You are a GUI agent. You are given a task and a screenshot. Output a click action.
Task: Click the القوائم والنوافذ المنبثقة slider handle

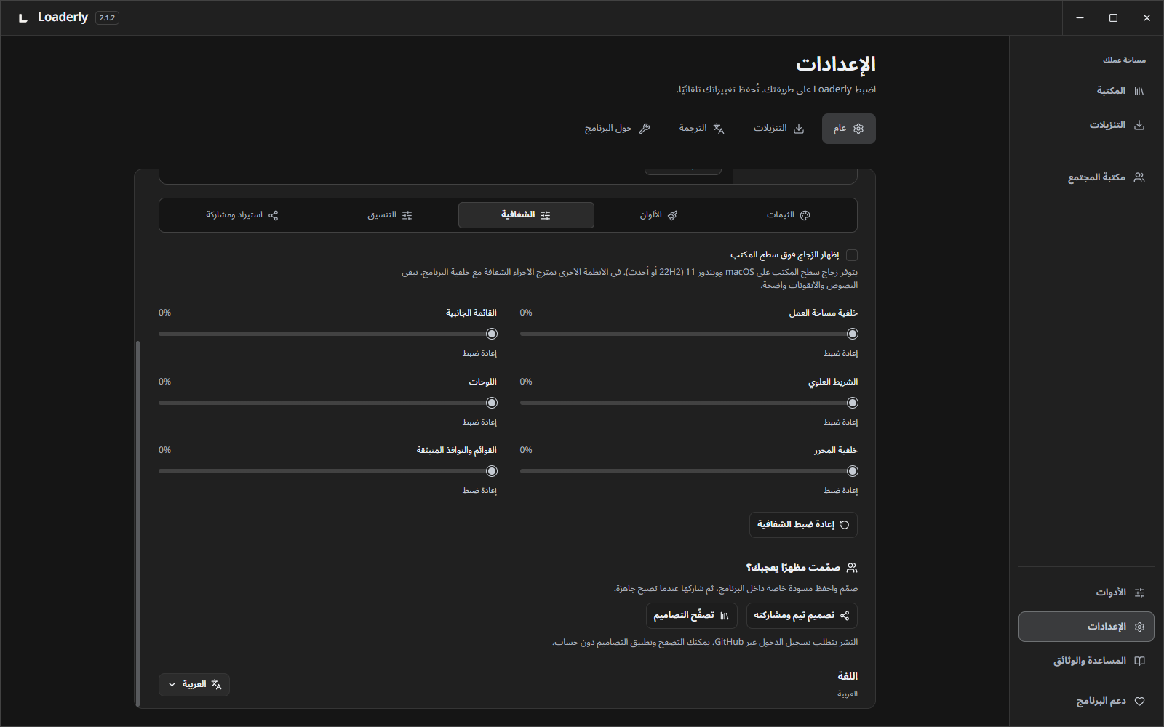[492, 471]
